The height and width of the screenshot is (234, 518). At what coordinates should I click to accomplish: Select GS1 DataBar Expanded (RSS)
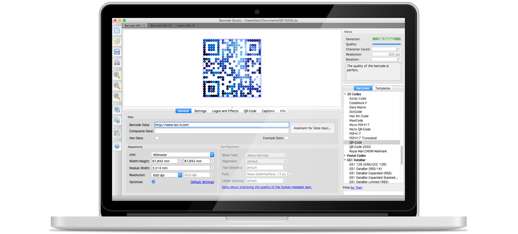(370, 173)
